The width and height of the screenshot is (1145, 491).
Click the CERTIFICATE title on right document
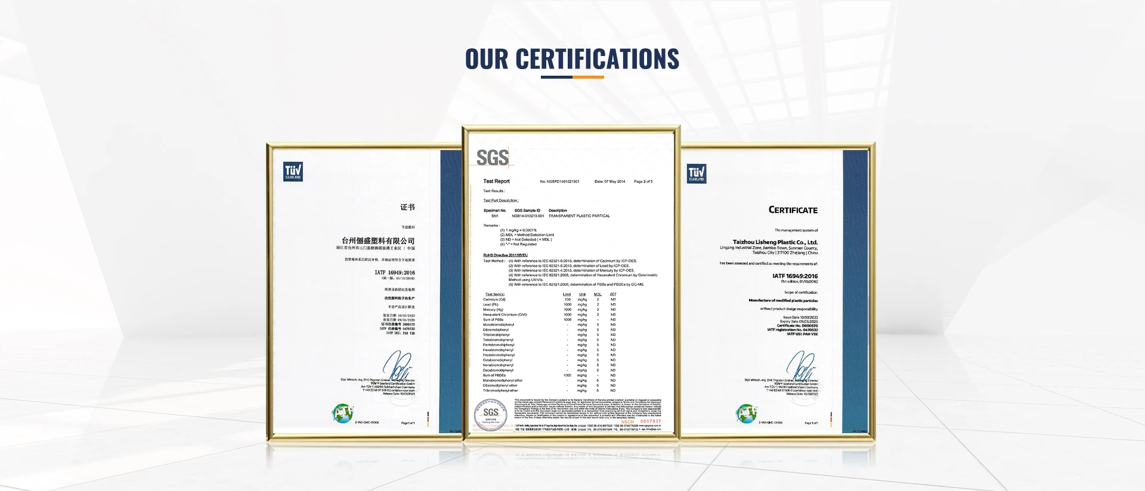(793, 210)
